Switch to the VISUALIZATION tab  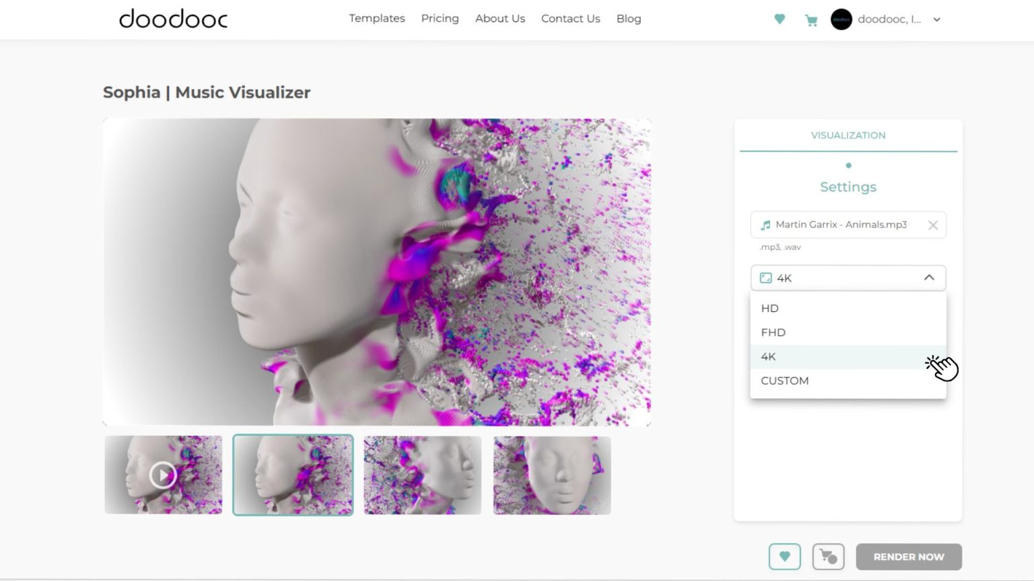(x=848, y=135)
